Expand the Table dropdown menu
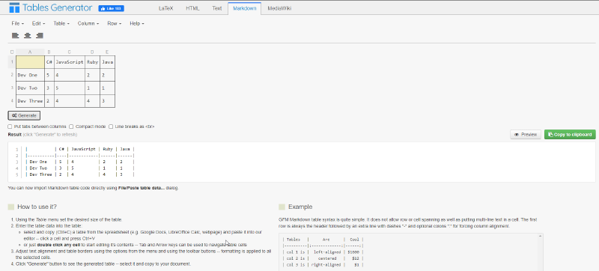 [61, 23]
